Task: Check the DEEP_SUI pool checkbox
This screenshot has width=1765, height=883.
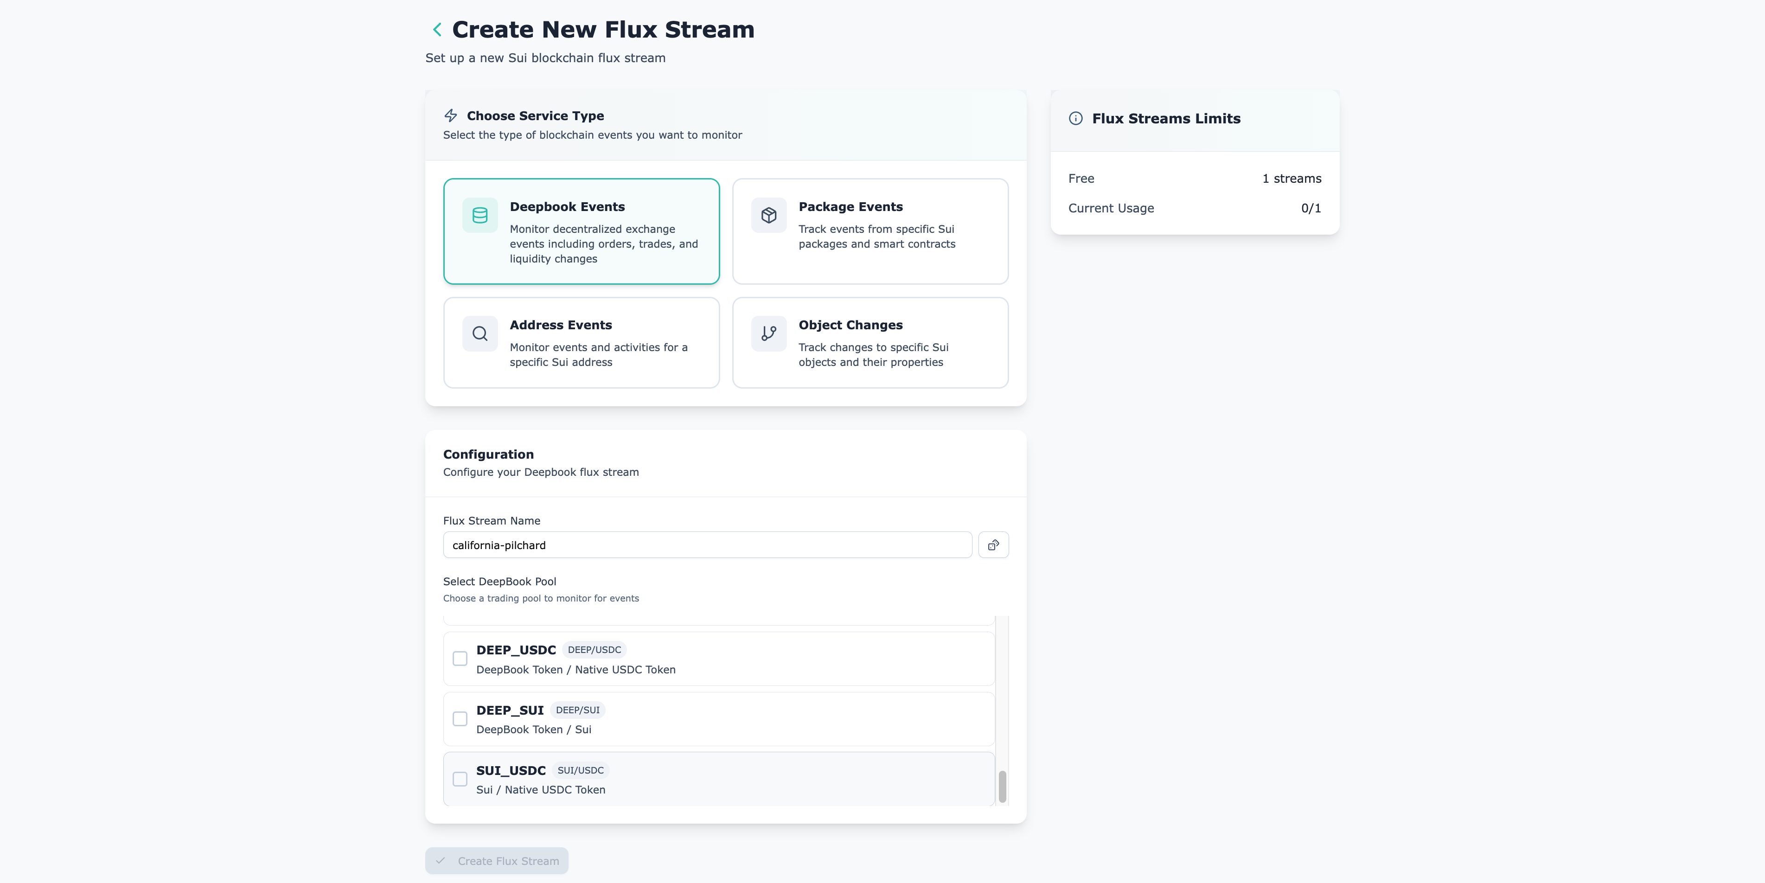Action: coord(460,718)
